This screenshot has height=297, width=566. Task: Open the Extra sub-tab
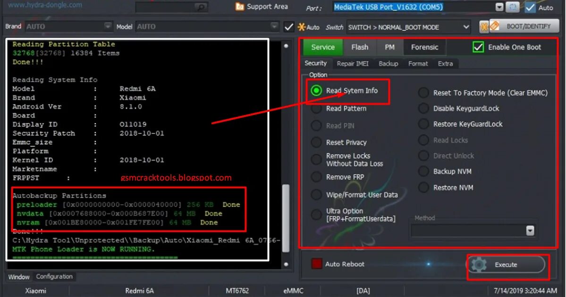(x=446, y=64)
